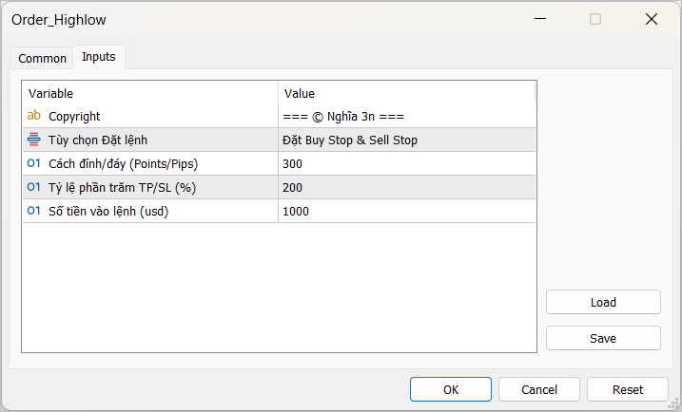Click the 'ab' string icon beside Copyright
682x412 pixels.
pos(34,116)
